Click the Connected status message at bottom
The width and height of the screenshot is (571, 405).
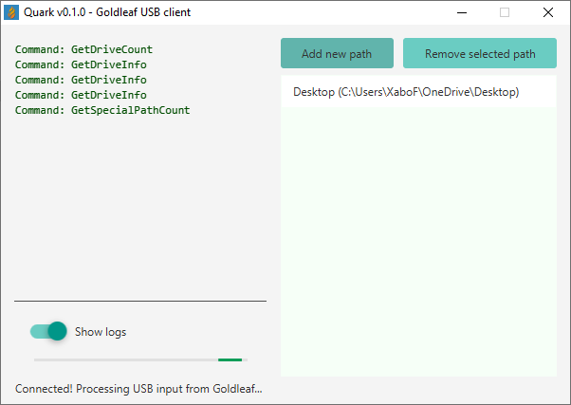[x=138, y=389]
